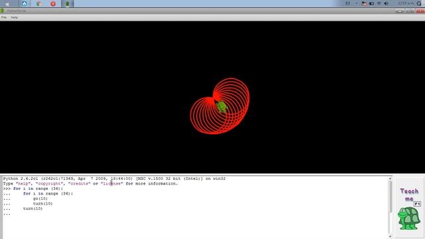Click the word "credits" in shell banner
Viewport: 425px width, 239px height.
tap(79, 183)
